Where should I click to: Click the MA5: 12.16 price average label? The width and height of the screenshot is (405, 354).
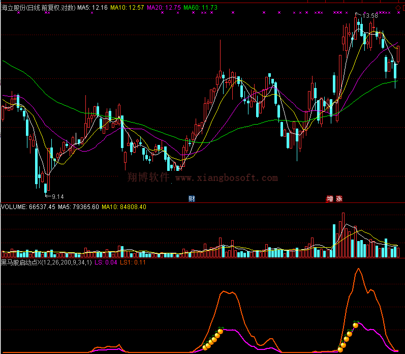pyautogui.click(x=92, y=8)
